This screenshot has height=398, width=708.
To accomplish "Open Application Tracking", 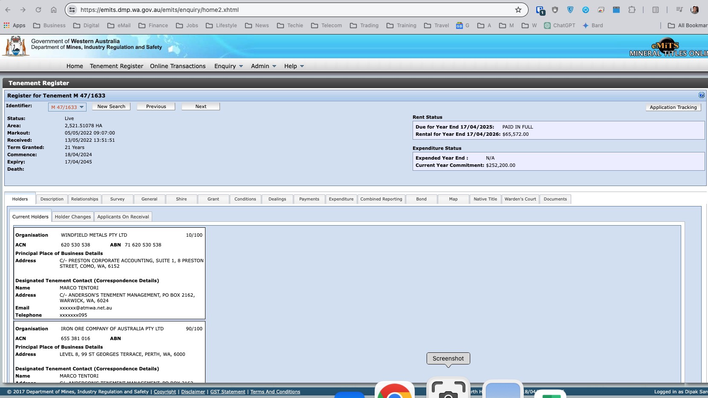I will click(673, 107).
